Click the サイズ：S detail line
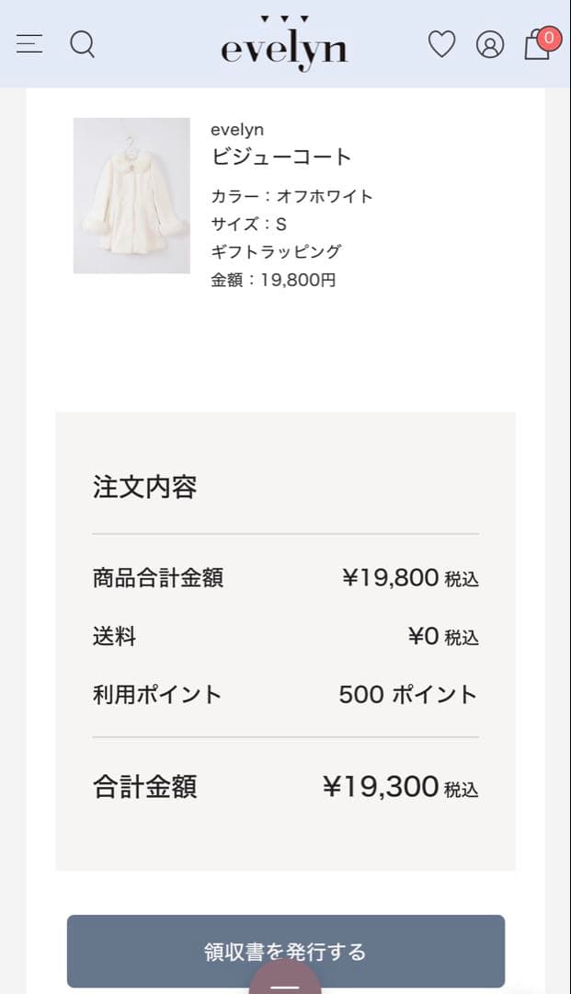571x994 pixels. [x=248, y=224]
